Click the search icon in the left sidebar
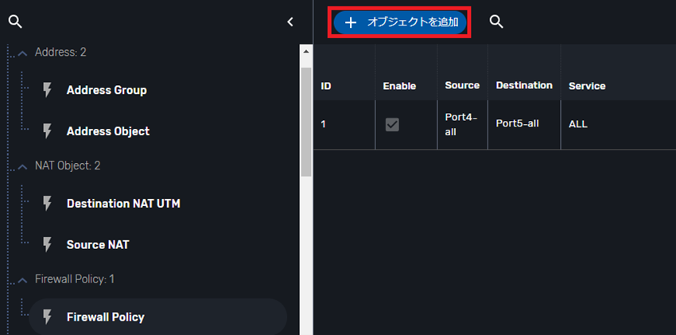The width and height of the screenshot is (676, 335). [x=14, y=21]
